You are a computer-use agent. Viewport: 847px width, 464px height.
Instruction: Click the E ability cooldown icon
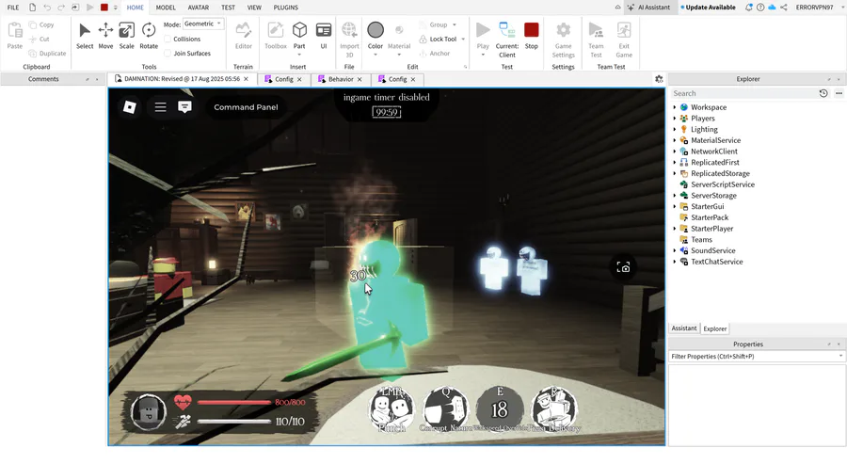pyautogui.click(x=500, y=410)
